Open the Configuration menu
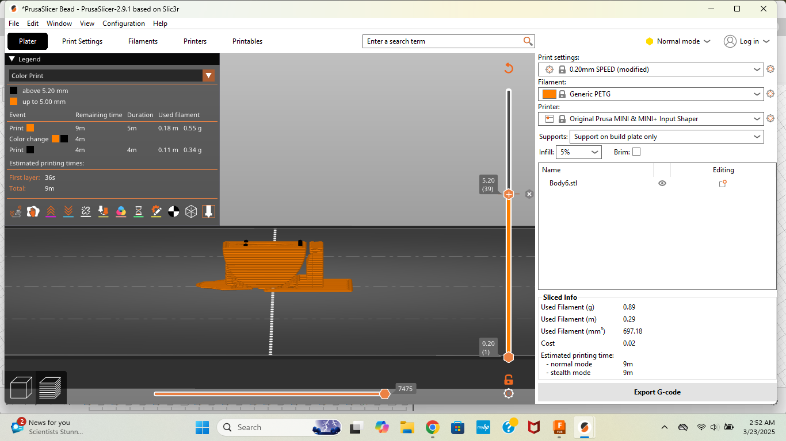Screen dimensions: 786x441 click(124, 24)
